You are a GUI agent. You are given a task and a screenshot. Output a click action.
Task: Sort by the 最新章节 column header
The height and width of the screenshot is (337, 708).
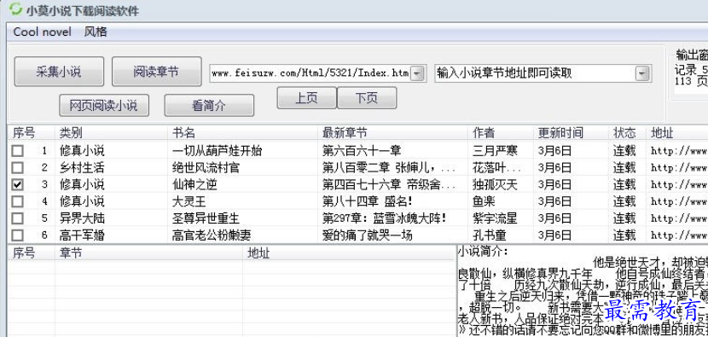tap(393, 133)
